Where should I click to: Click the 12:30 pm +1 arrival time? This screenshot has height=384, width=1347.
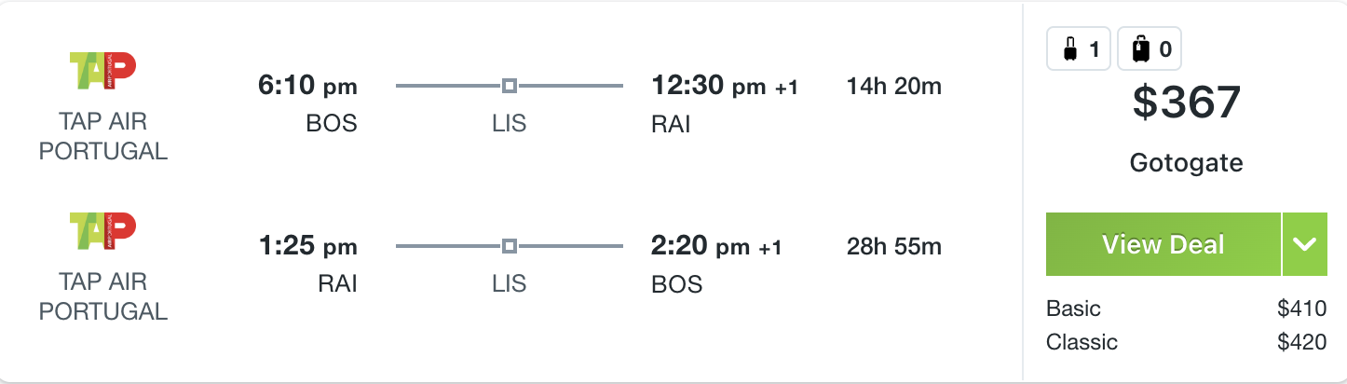click(725, 88)
